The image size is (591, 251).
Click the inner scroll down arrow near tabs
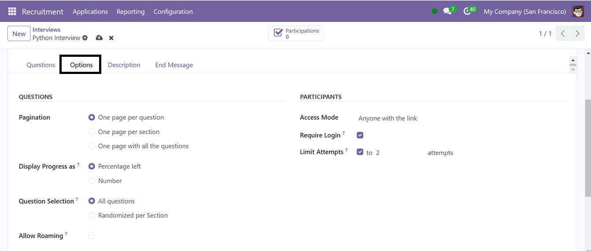click(x=573, y=70)
